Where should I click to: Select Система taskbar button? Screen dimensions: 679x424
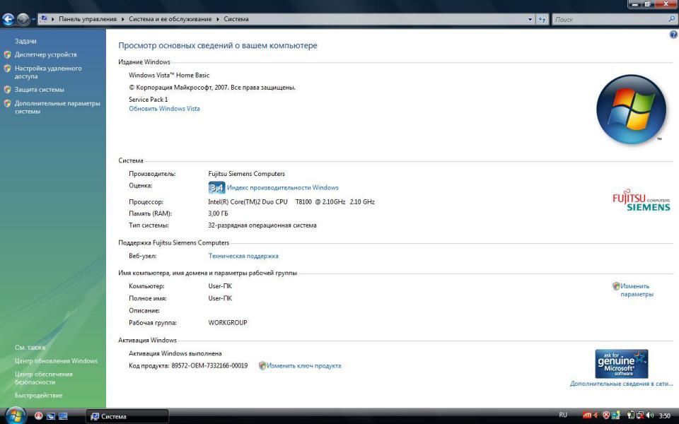click(x=127, y=416)
